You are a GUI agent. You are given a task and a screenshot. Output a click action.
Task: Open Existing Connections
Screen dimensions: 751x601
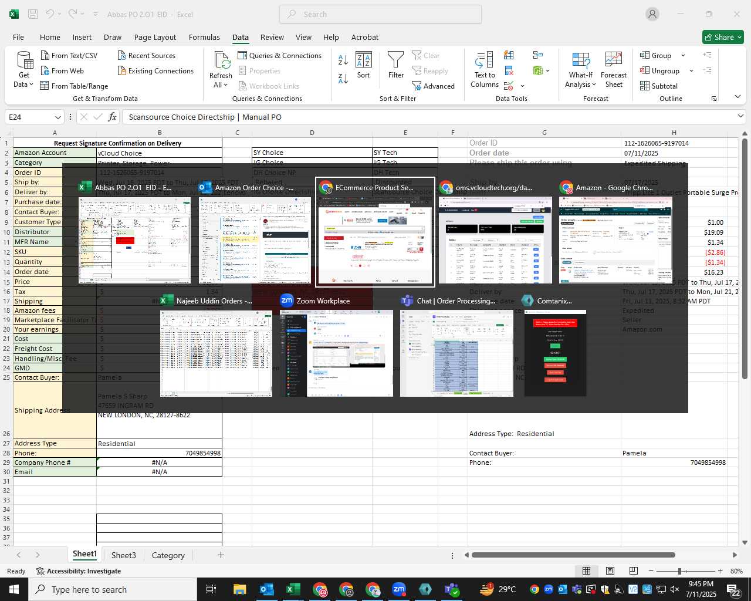155,70
